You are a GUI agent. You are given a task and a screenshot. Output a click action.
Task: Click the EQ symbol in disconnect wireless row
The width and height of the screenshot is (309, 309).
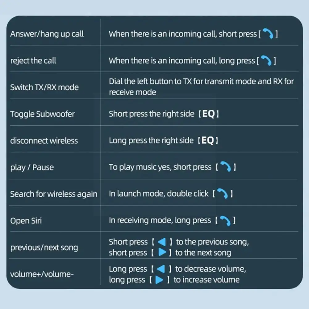click(x=208, y=141)
